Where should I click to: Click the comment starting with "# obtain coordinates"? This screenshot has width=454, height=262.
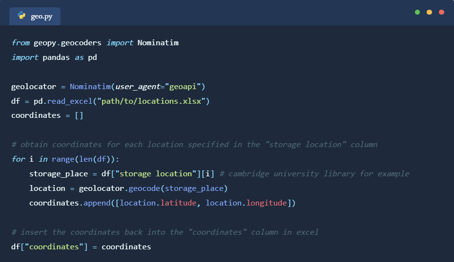coord(194,145)
